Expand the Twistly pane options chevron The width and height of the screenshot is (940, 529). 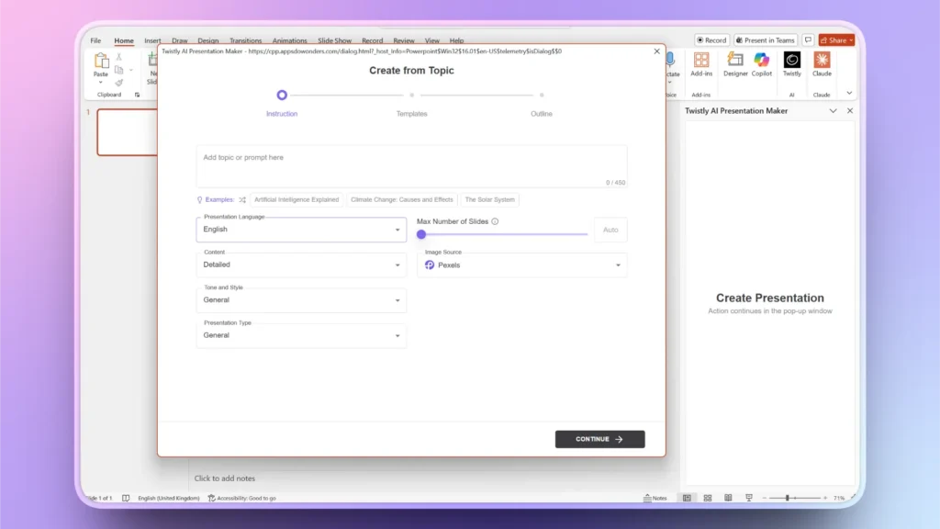point(833,111)
